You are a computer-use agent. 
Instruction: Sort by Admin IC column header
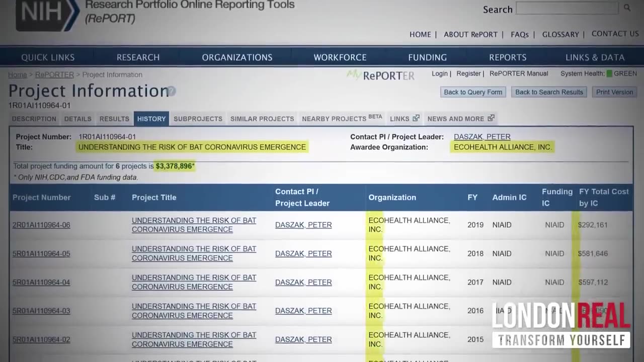point(509,197)
